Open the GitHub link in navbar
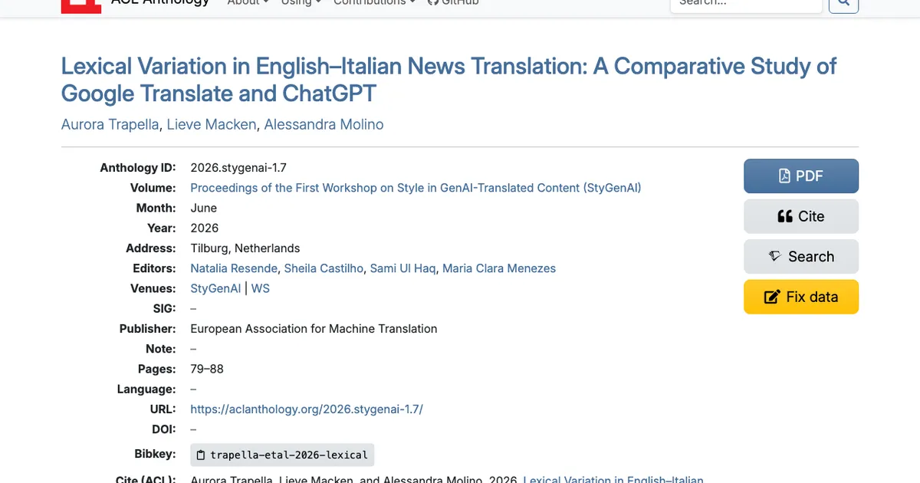Screen dimensions: 920x483 click(x=453, y=3)
